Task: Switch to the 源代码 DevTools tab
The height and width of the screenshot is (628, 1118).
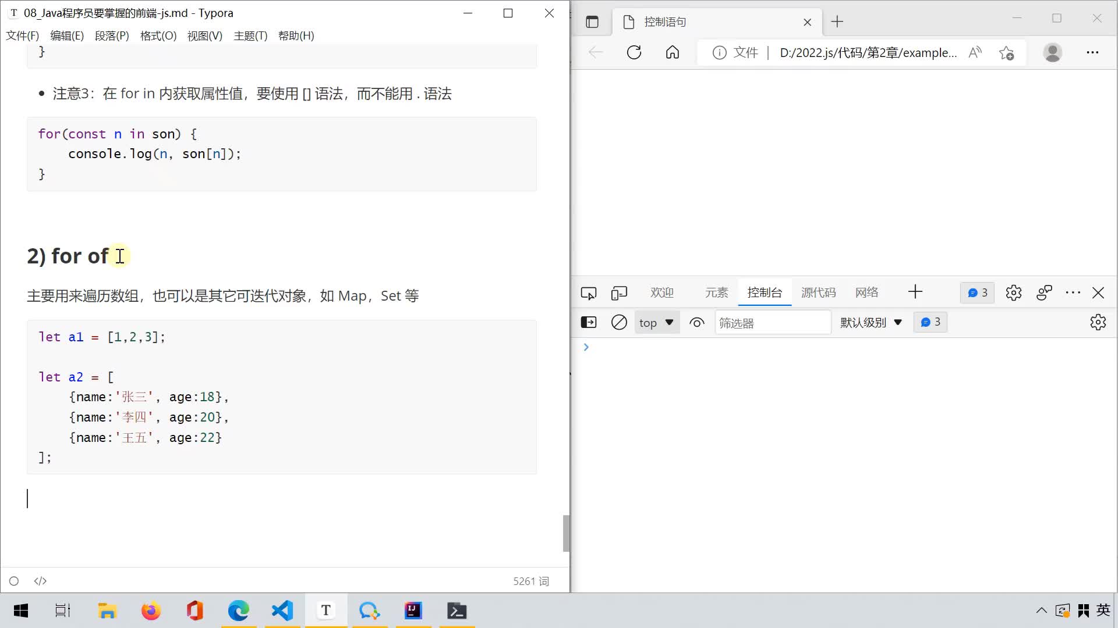Action: [819, 293]
